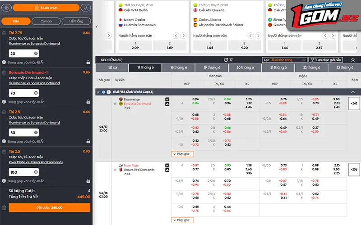
Task: Pick Davidovich Fokina odds 9.20
Action: [245, 45]
